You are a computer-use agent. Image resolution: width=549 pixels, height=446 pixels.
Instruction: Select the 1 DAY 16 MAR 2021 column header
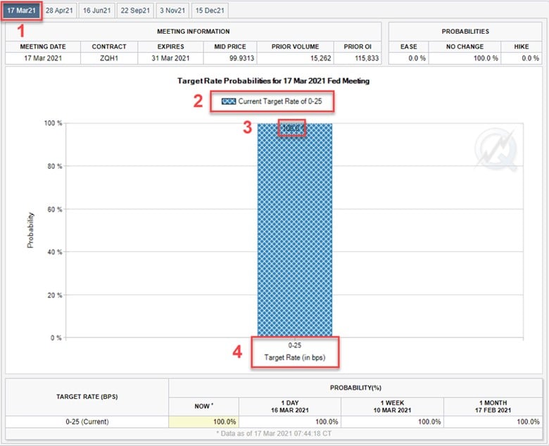pos(290,405)
